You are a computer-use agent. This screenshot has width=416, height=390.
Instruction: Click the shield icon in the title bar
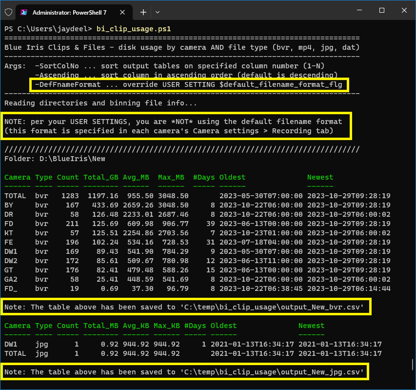tap(8, 12)
